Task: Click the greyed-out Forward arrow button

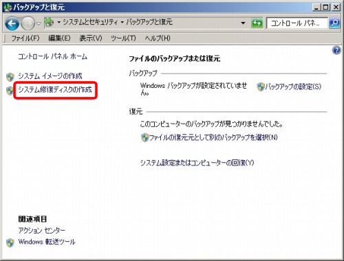Action: [28, 23]
